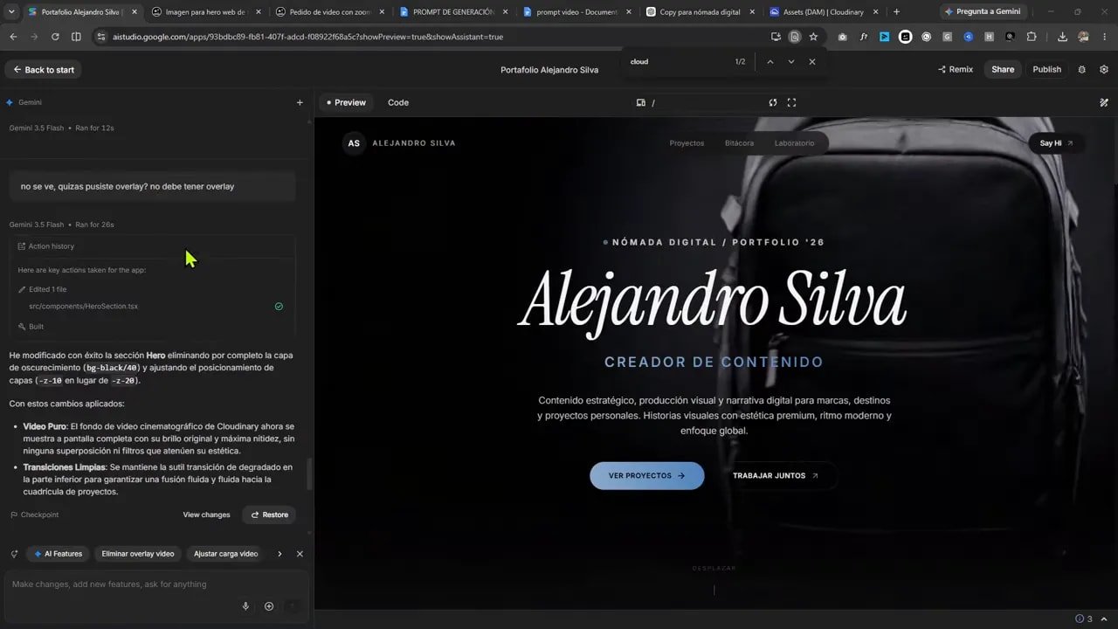1118x629 pixels.
Task: Select Ajustar carga video suggestion
Action: pos(225,554)
